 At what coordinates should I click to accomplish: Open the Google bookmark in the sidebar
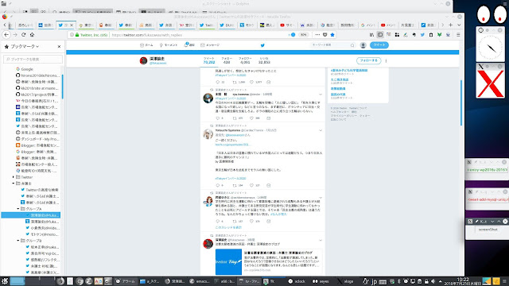coord(25,69)
